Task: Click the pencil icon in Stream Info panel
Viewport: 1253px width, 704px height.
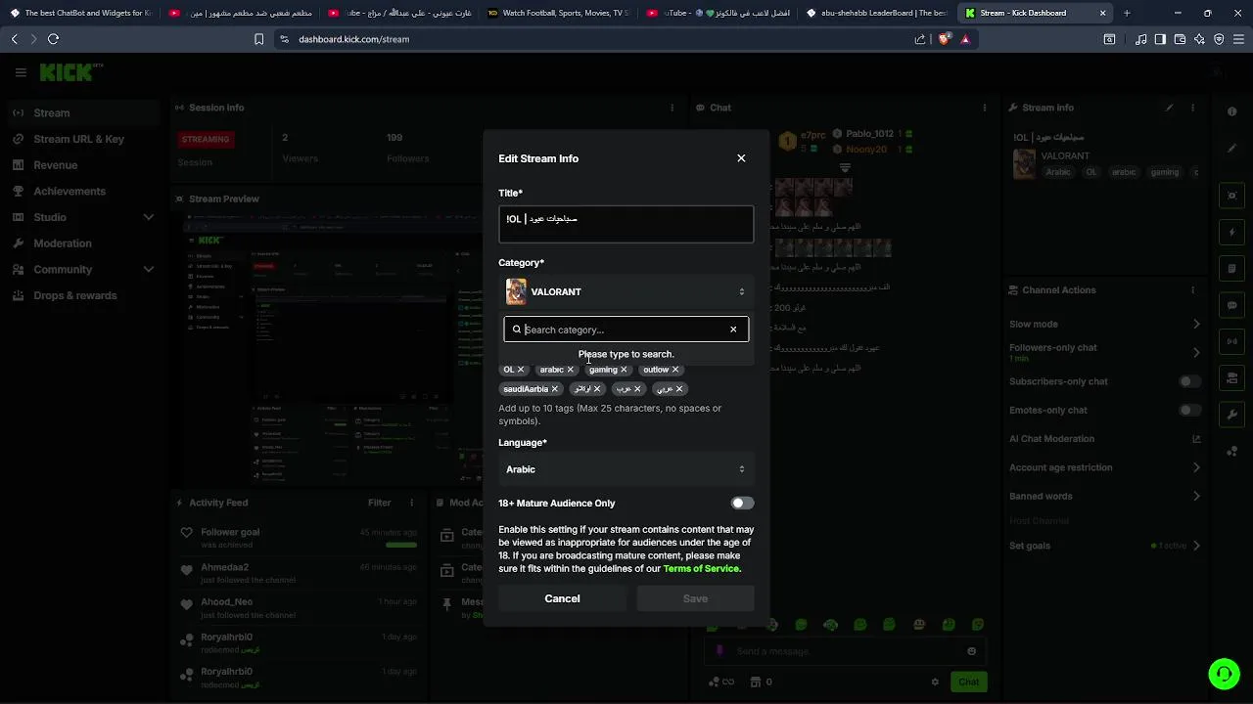Action: pos(1169,108)
